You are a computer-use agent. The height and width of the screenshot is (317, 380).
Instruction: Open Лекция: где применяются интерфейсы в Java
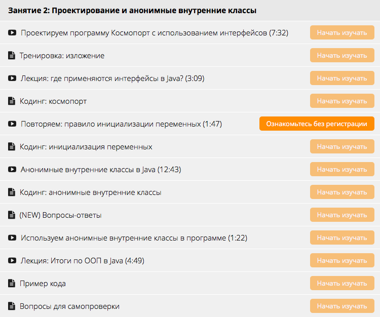tap(112, 78)
